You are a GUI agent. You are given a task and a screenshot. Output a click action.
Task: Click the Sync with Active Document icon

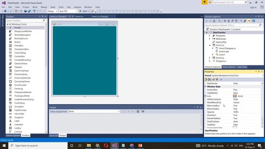[x=225, y=21]
